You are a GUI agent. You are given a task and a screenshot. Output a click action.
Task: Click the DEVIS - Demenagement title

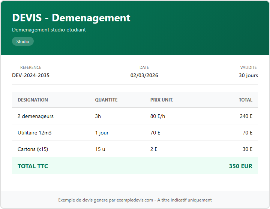(x=71, y=18)
